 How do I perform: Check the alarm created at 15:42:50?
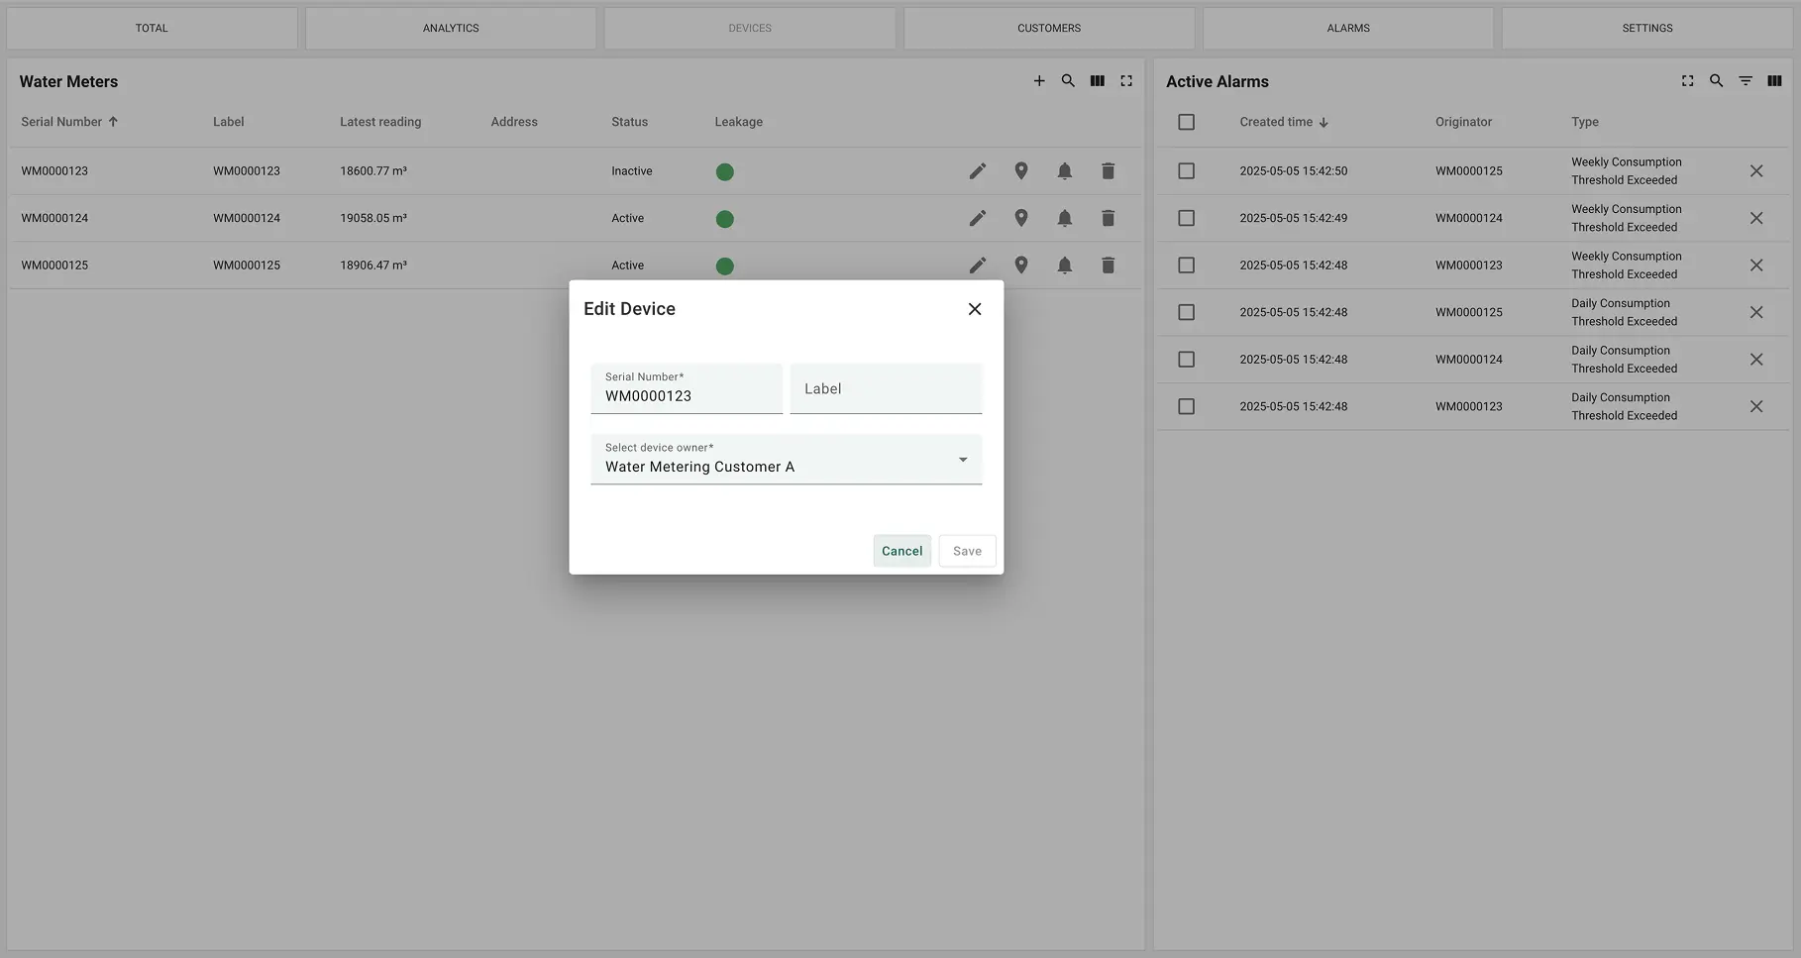pyautogui.click(x=1186, y=171)
